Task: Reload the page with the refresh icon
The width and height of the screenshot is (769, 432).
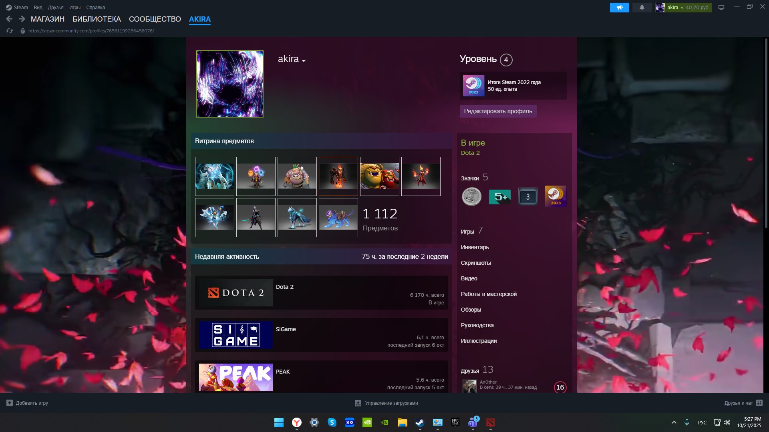Action: coord(10,31)
